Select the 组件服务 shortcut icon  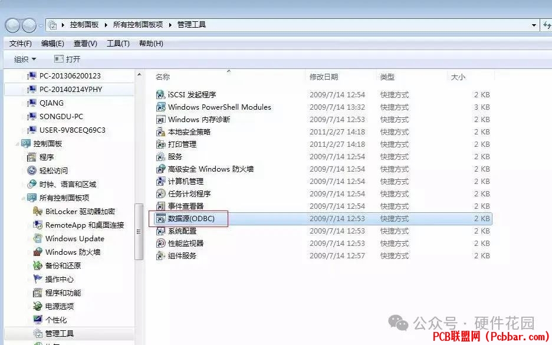tap(160, 255)
